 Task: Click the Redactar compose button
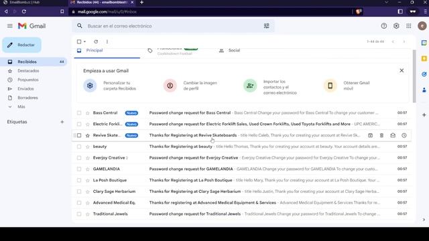pyautogui.click(x=22, y=45)
